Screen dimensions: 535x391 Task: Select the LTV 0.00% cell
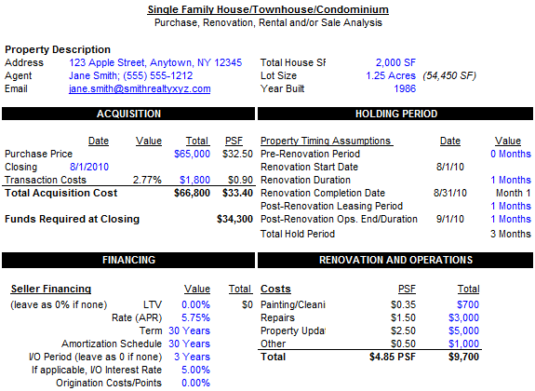[x=195, y=304]
